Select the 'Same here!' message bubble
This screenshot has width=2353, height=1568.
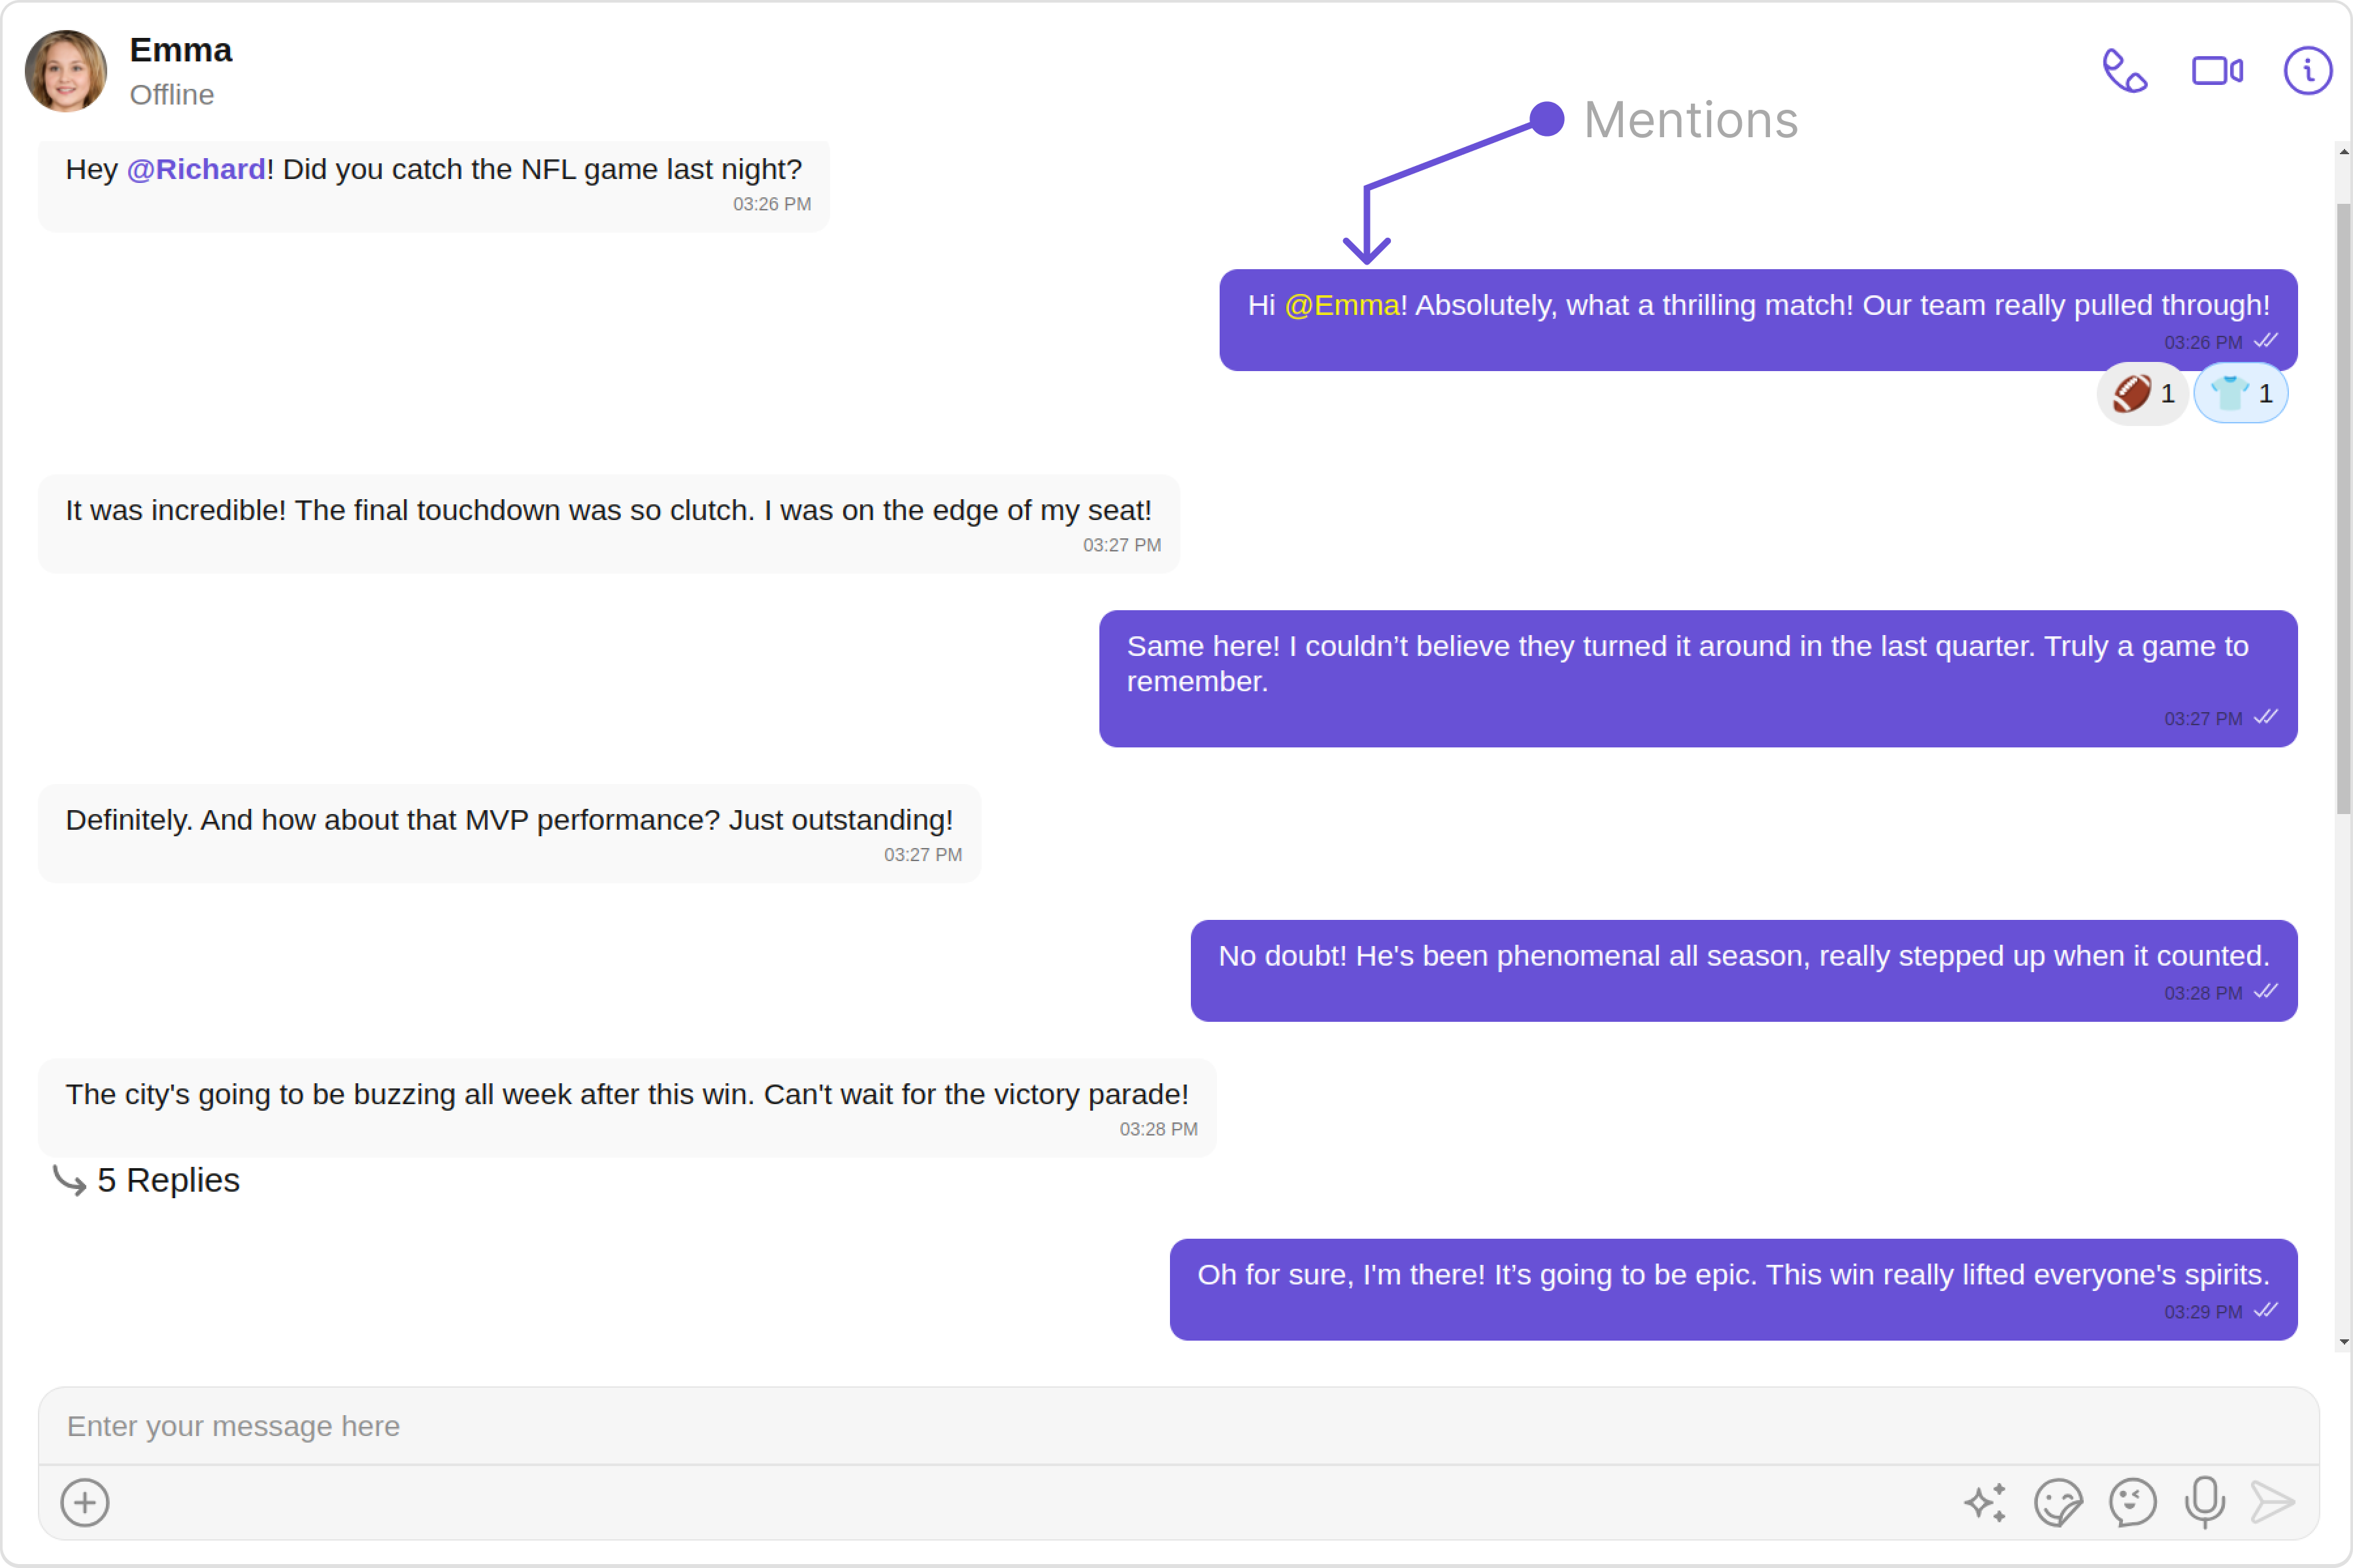coord(1697,678)
